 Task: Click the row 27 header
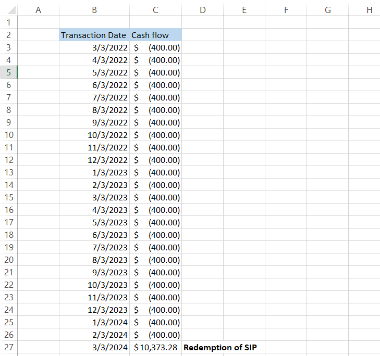point(9,347)
